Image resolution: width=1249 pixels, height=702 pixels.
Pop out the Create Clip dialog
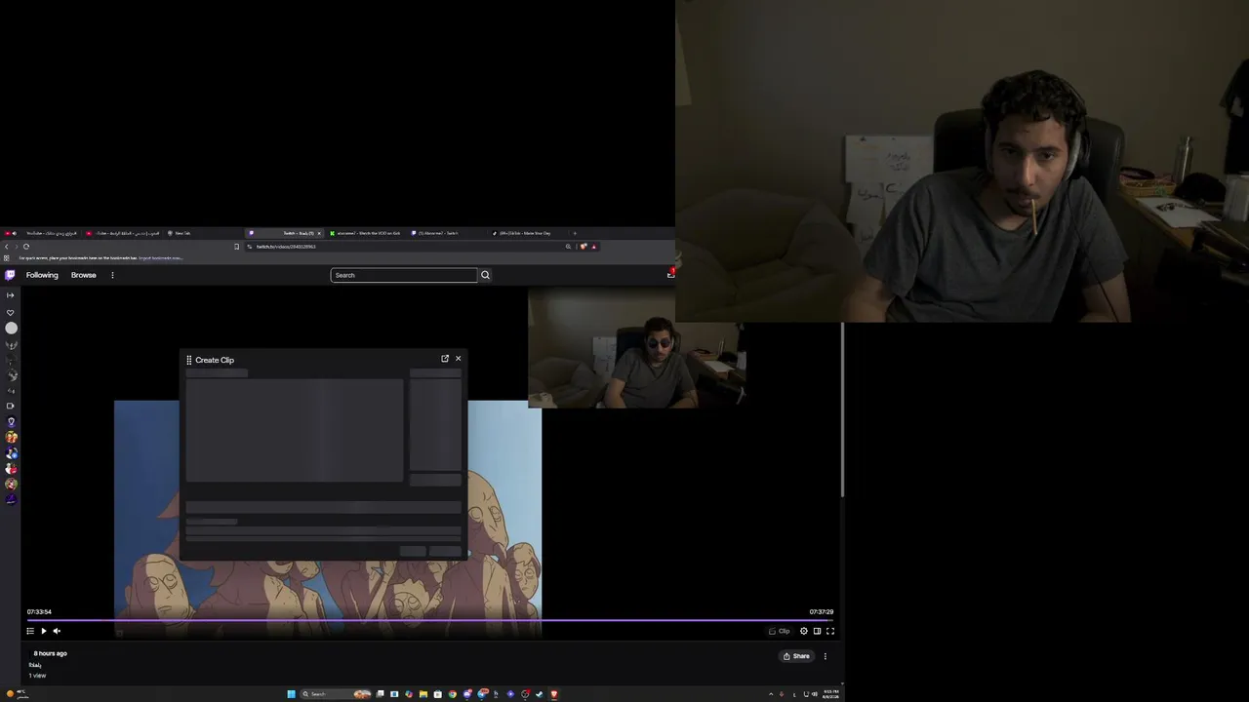pos(445,359)
